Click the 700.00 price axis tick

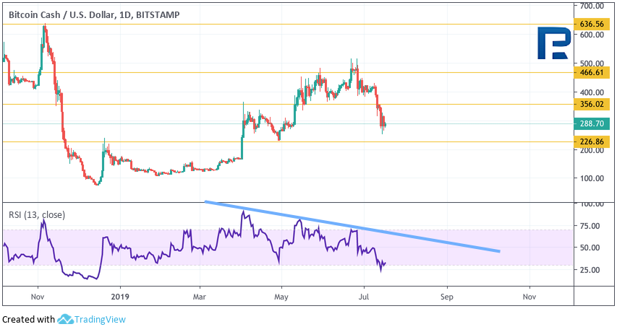(591, 6)
